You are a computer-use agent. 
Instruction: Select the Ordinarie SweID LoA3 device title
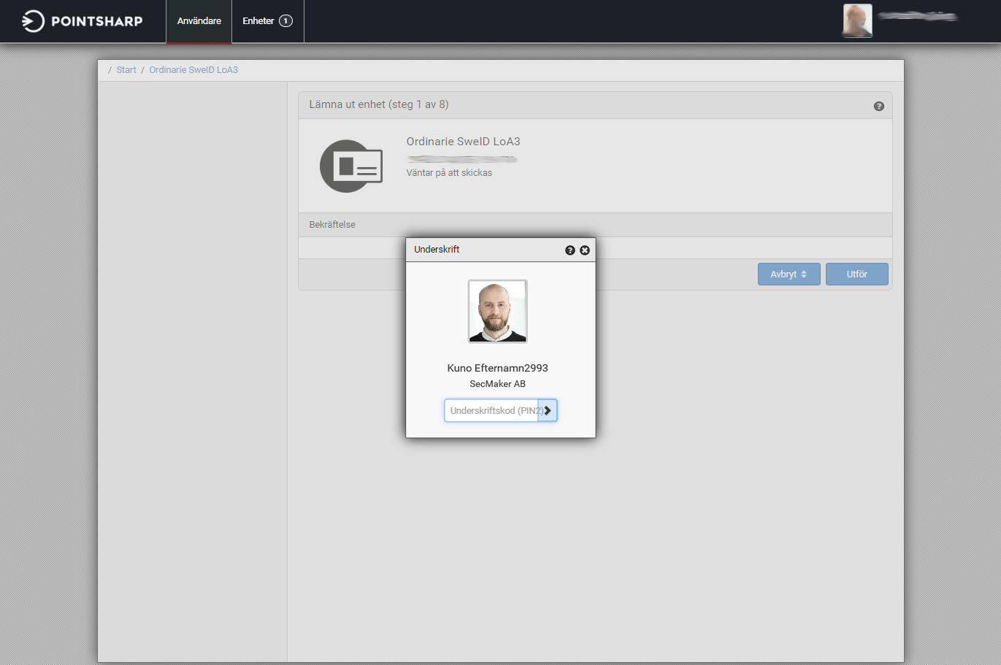463,142
